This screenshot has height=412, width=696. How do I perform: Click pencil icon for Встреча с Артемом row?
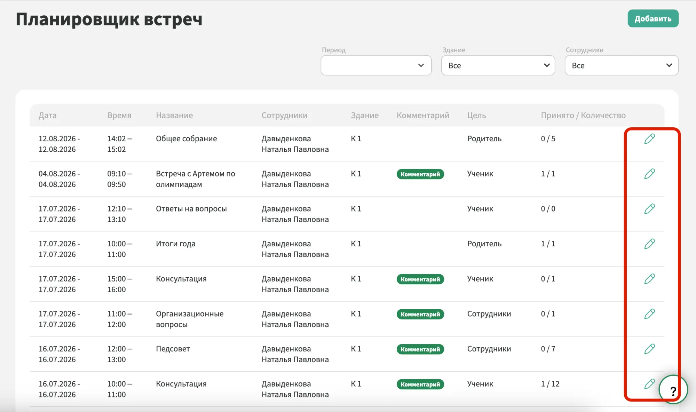point(649,174)
